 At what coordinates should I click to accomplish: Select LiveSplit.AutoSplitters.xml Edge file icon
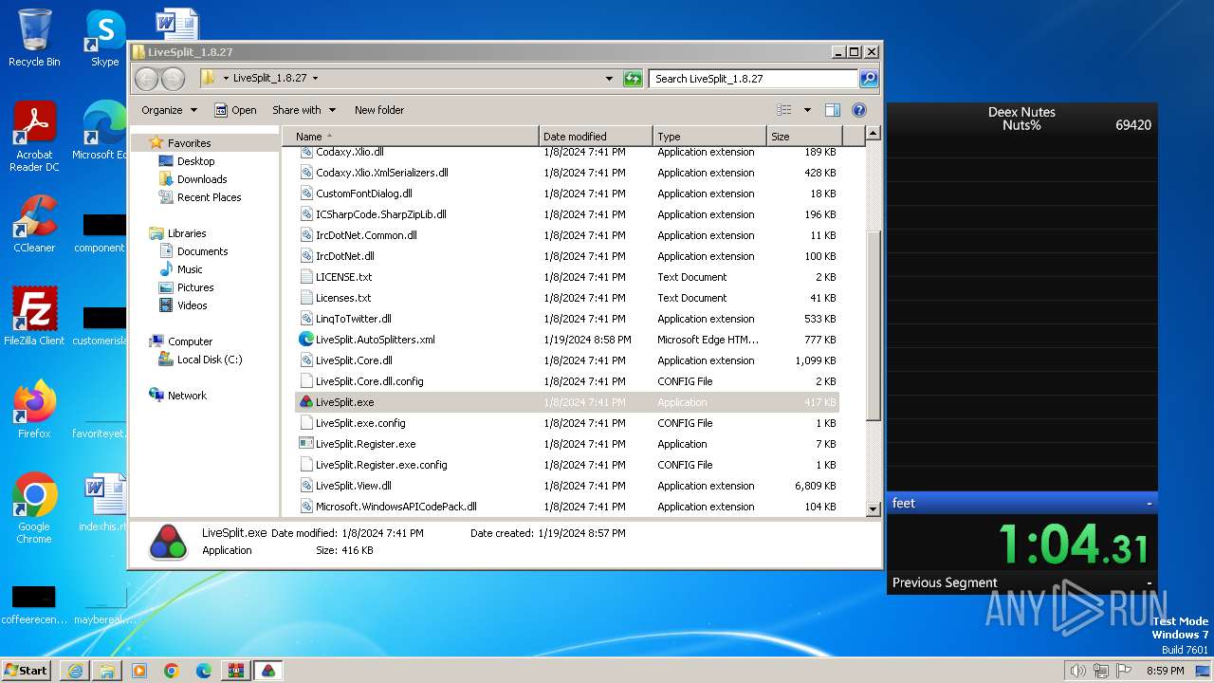(x=306, y=340)
